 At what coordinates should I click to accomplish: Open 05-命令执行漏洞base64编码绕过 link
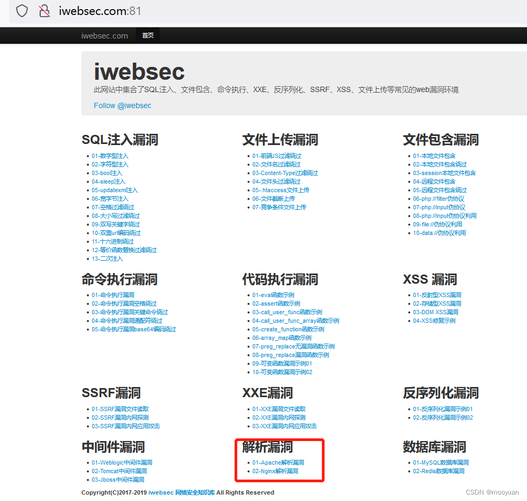pos(134,329)
